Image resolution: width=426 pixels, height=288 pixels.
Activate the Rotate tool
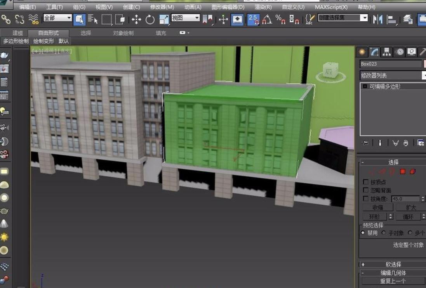pos(150,19)
